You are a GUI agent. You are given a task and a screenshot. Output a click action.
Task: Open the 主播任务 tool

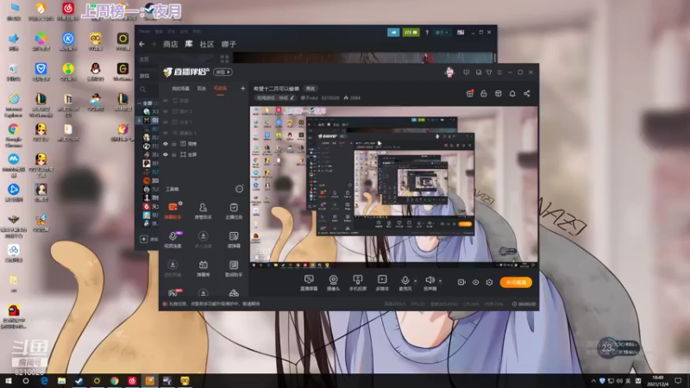(x=234, y=210)
